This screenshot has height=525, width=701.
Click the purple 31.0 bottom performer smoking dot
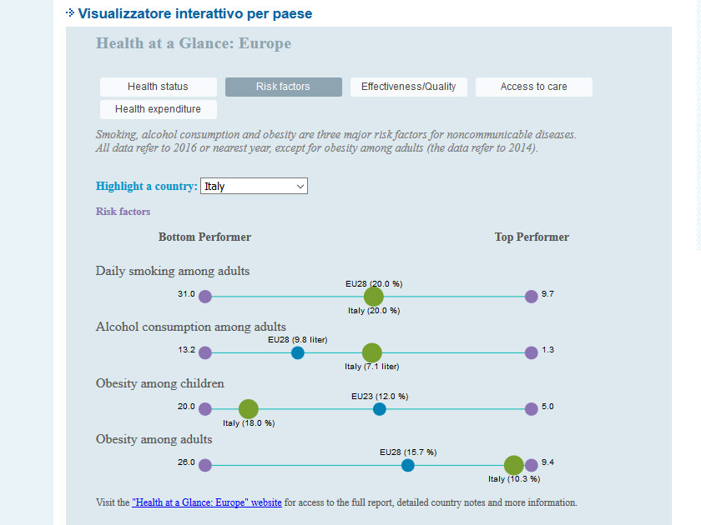coord(205,297)
